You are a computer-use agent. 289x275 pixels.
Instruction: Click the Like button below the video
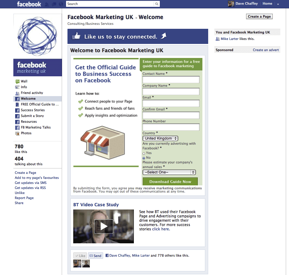pos(80,256)
